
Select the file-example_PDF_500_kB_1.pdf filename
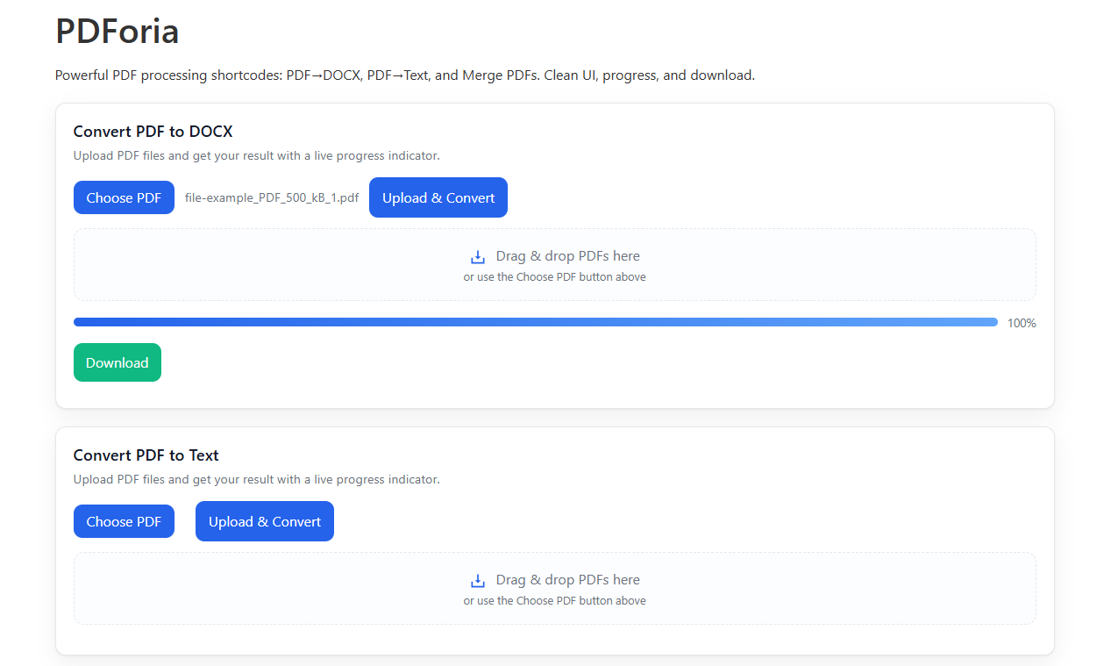point(272,198)
